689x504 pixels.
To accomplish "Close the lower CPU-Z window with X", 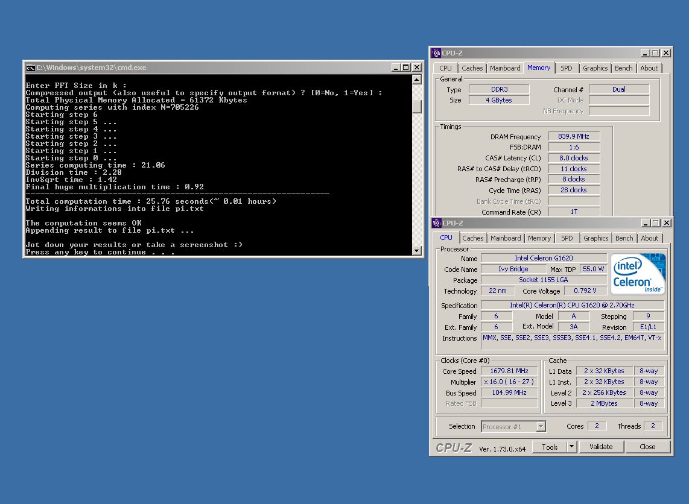I will point(667,223).
